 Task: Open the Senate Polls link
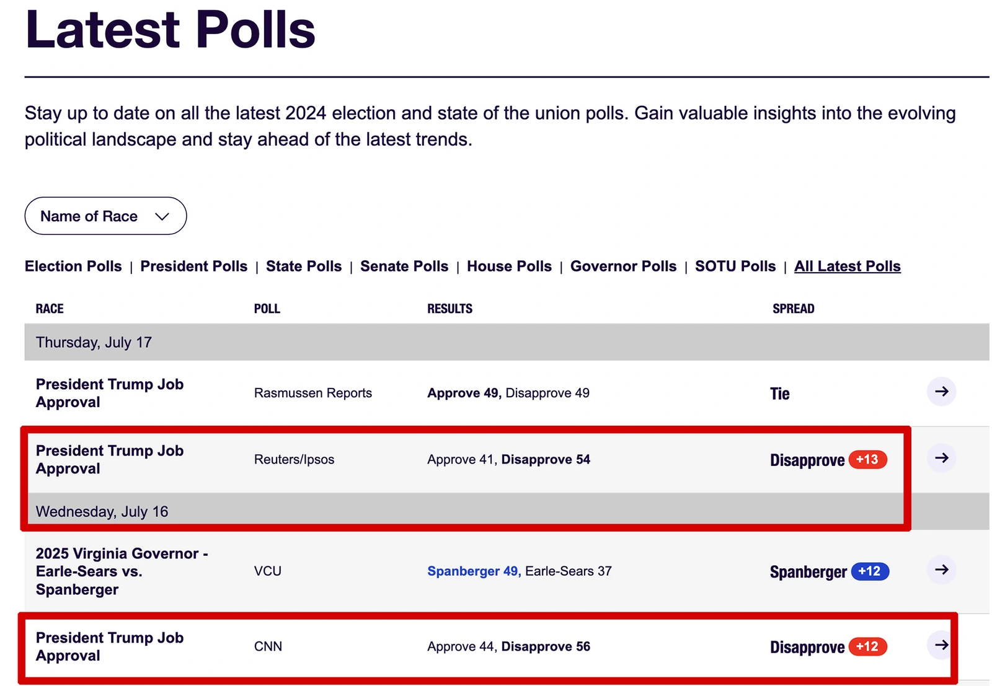coord(404,266)
